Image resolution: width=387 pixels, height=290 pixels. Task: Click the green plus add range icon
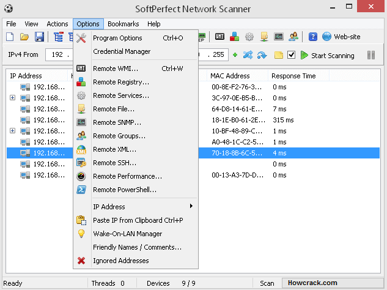click(x=235, y=55)
